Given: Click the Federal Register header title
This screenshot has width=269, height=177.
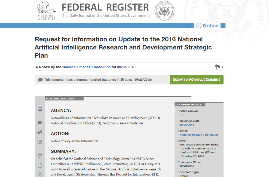Looking at the screenshot, I should (105, 7).
